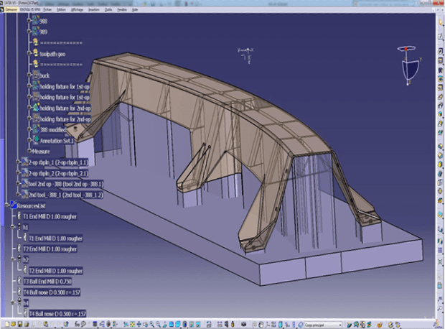Click the New document icon in bottom toolbar
This screenshot has height=329, width=445.
[7, 324]
